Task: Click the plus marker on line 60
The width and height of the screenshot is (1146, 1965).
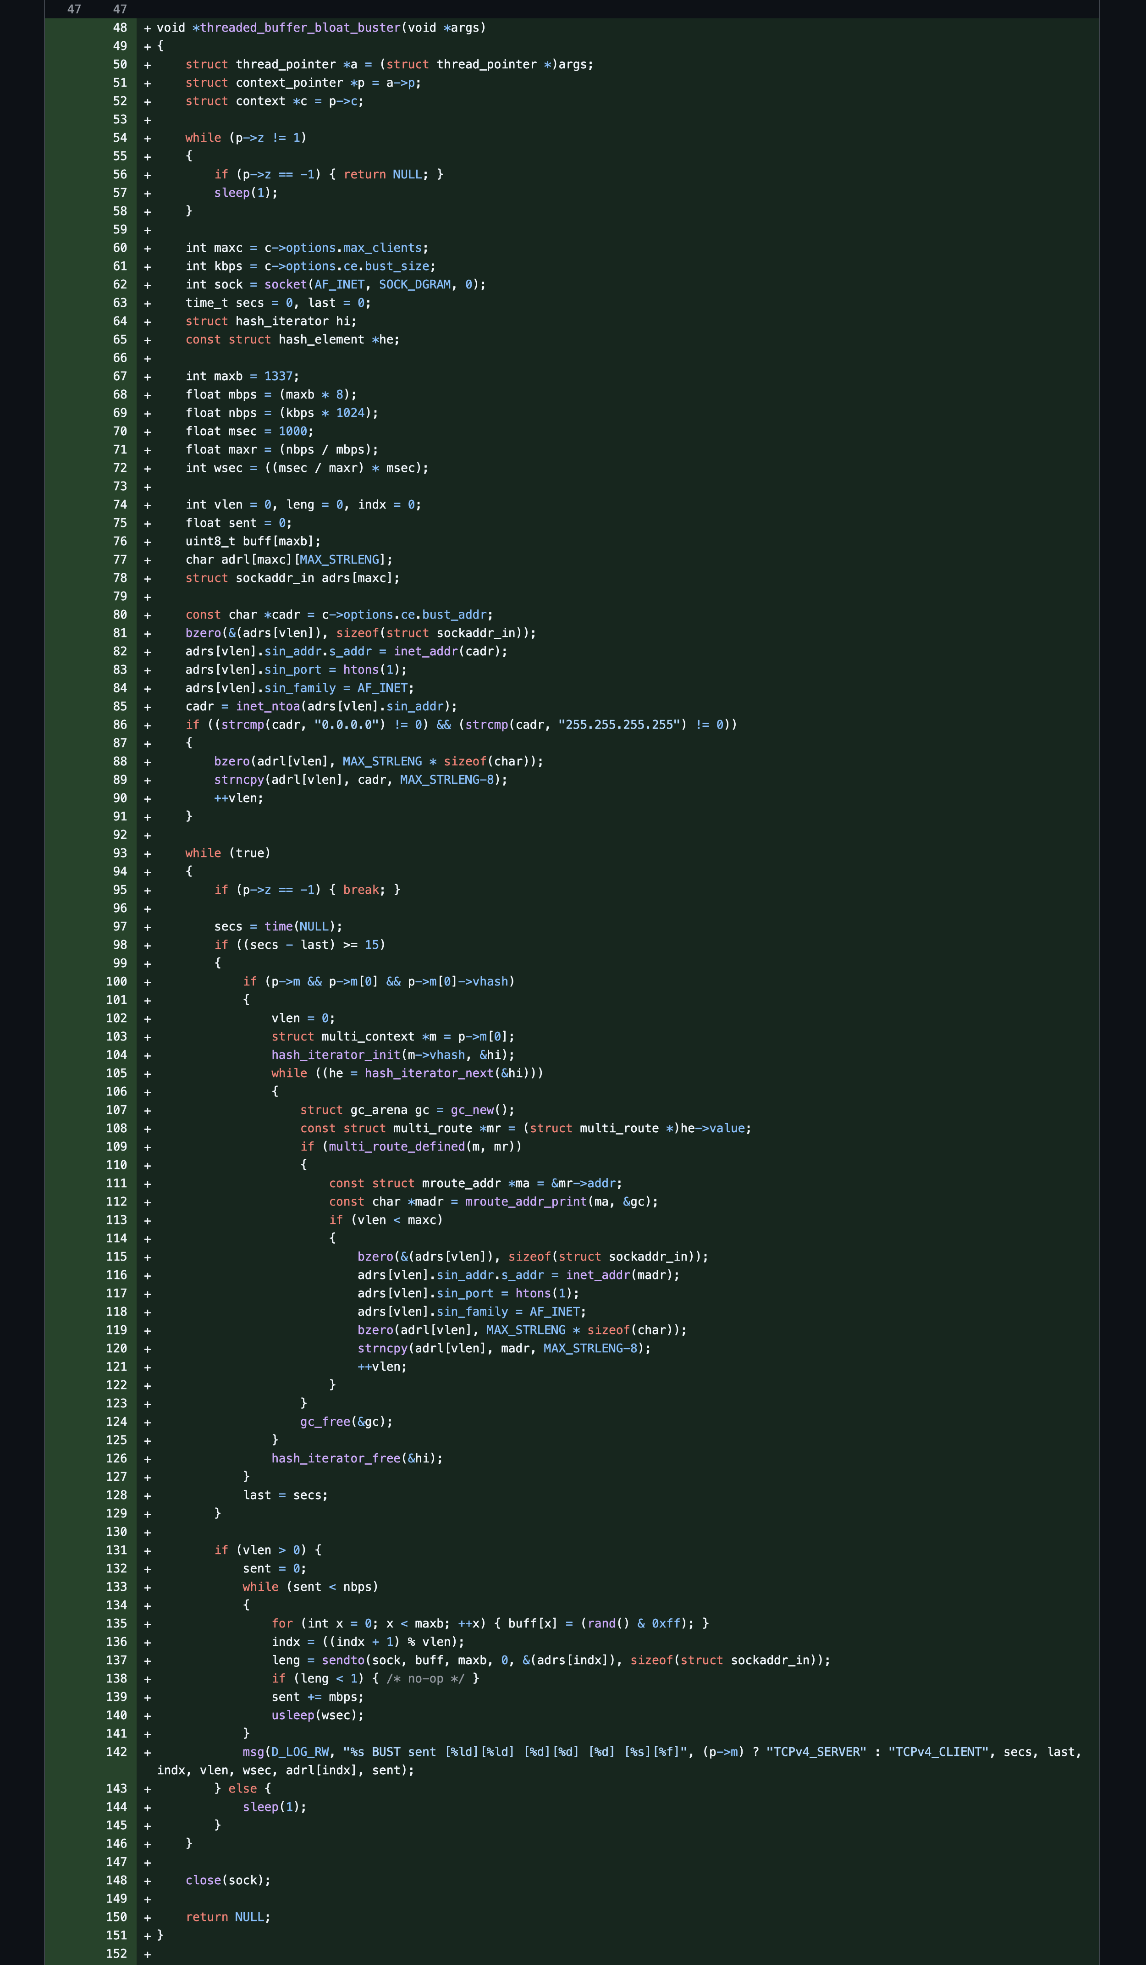Action: [x=147, y=249]
